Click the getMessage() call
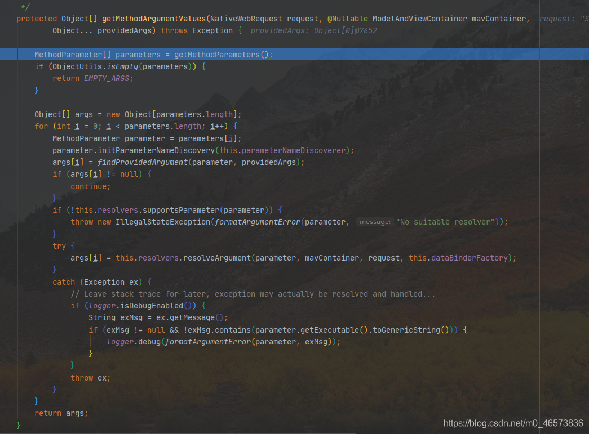 pyautogui.click(x=197, y=317)
